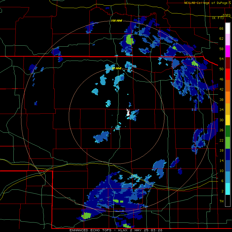Pick the gold color bar swatch

tap(228, 109)
